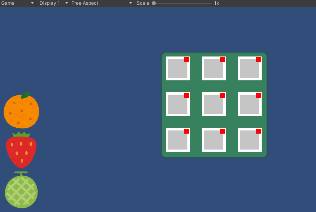The height and width of the screenshot is (212, 316).
Task: Expand the Free Aspect dropdown
Action: pyautogui.click(x=101, y=3)
